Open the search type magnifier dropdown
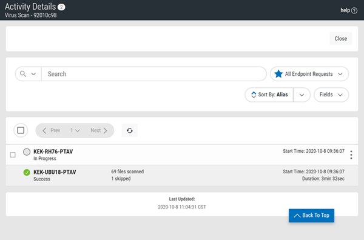This screenshot has height=240, width=364. pyautogui.click(x=28, y=74)
